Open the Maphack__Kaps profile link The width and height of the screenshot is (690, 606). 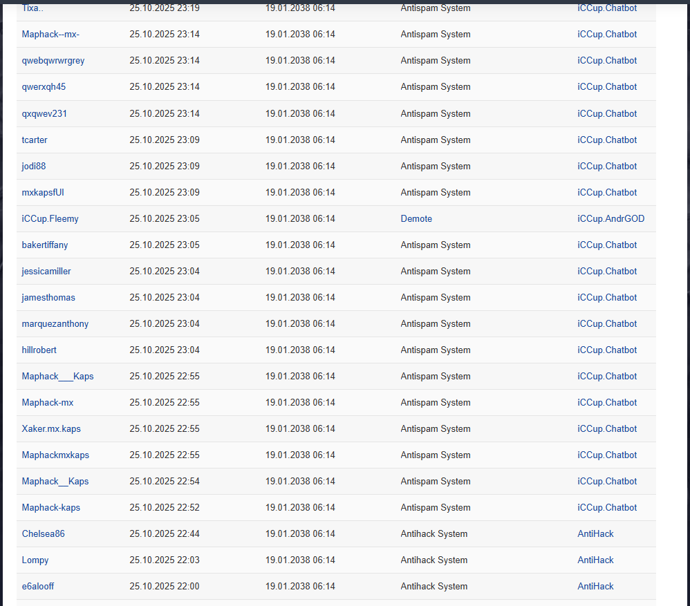pyautogui.click(x=55, y=482)
